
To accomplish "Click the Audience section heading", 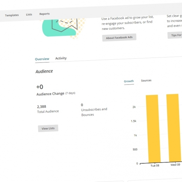I will pyautogui.click(x=44, y=71).
